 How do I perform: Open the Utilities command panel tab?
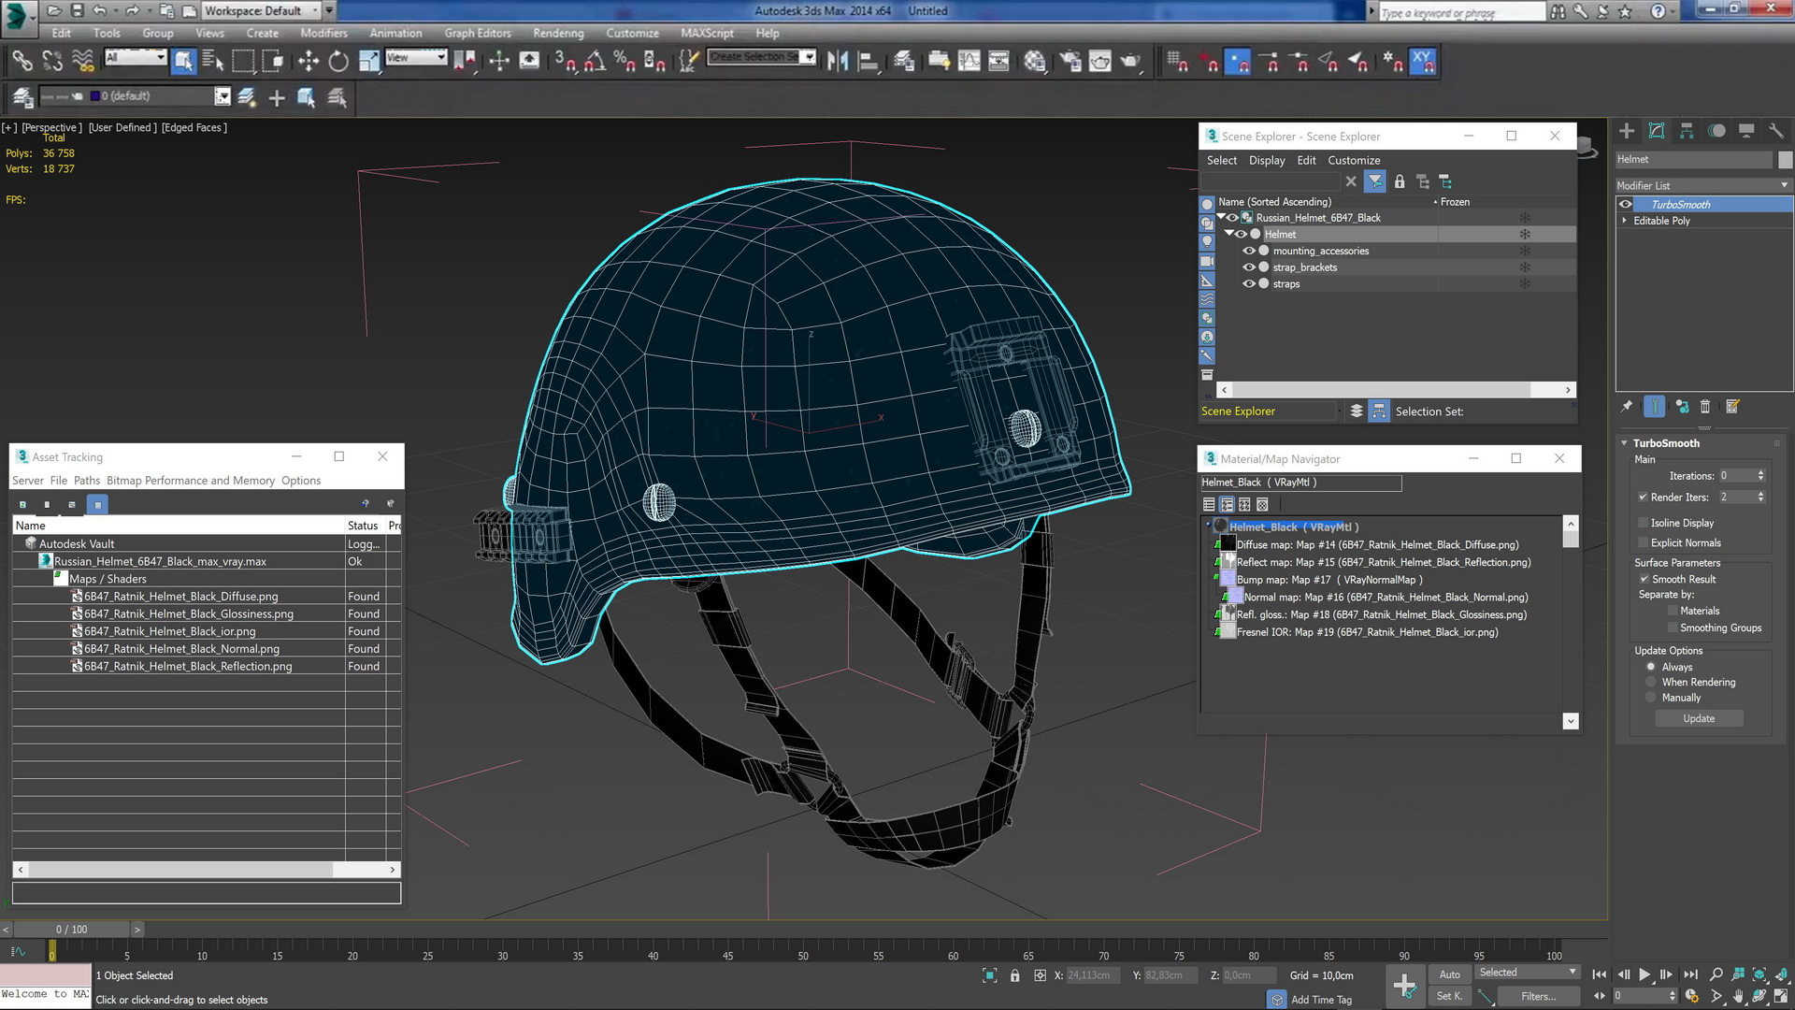1776,131
